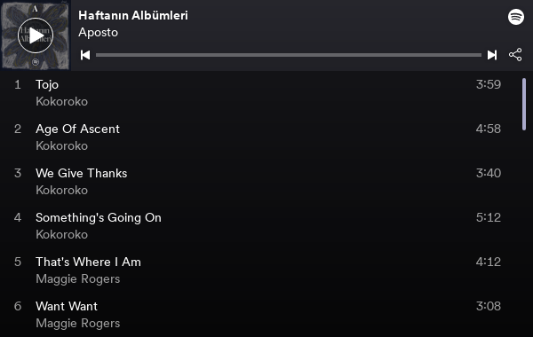
Task: Open the Haftanın Albümleri title link
Action: [133, 15]
